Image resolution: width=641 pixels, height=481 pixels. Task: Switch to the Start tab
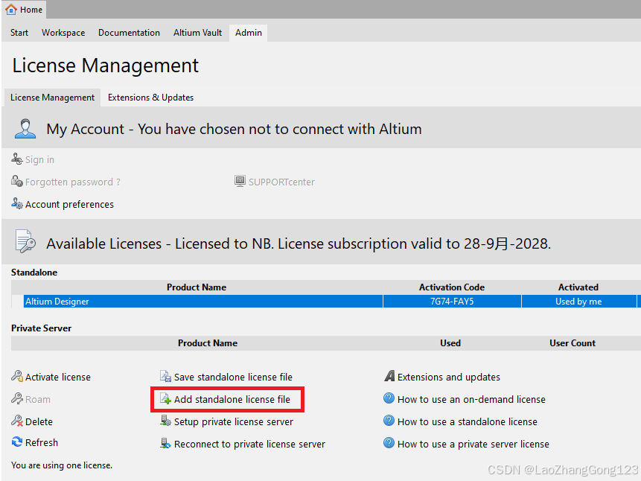(x=19, y=33)
